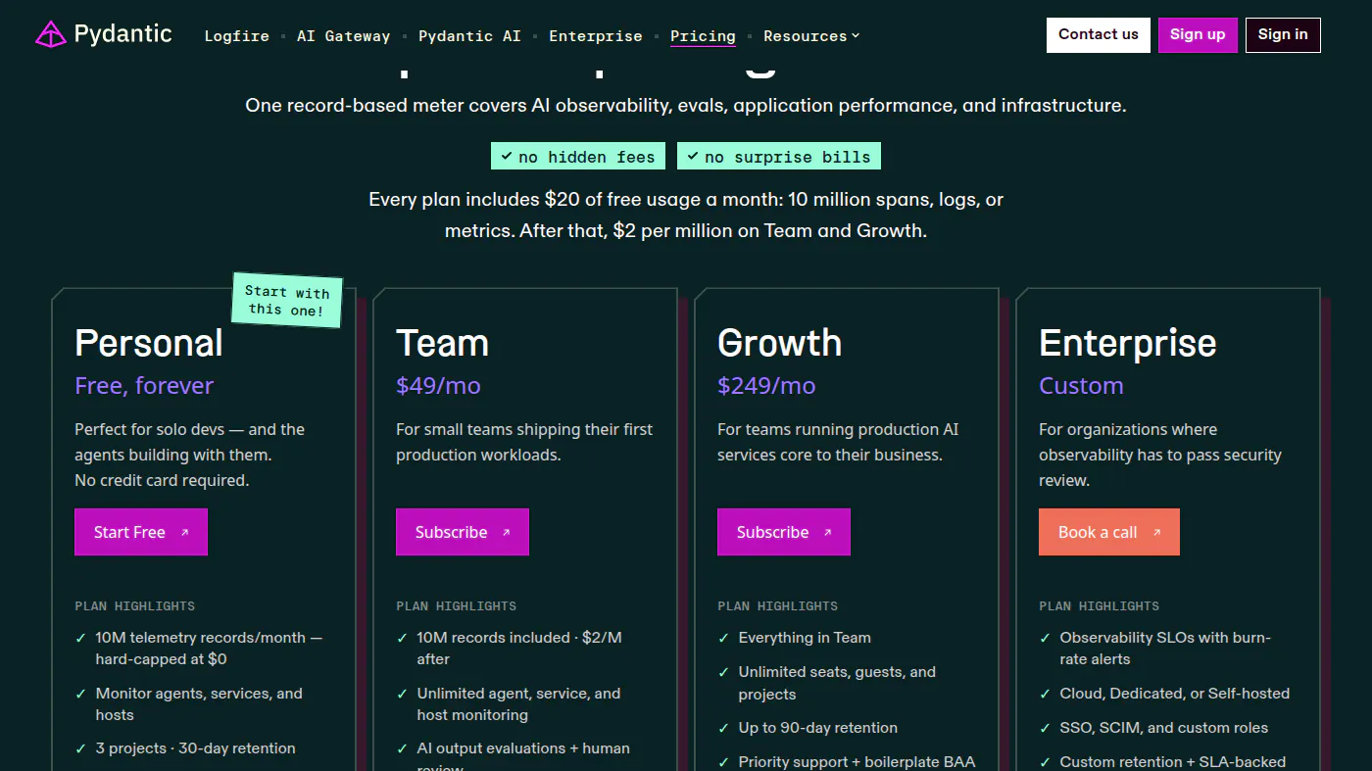Click the Sign in button
Image resolution: width=1372 pixels, height=771 pixels.
(x=1283, y=35)
